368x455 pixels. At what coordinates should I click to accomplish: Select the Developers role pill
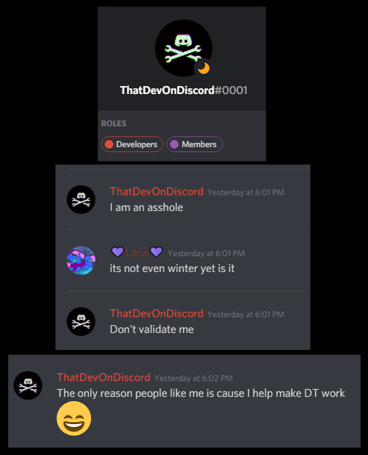point(132,144)
